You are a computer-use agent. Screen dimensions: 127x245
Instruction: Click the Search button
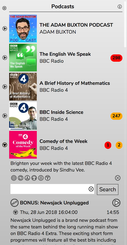[x=108, y=189]
